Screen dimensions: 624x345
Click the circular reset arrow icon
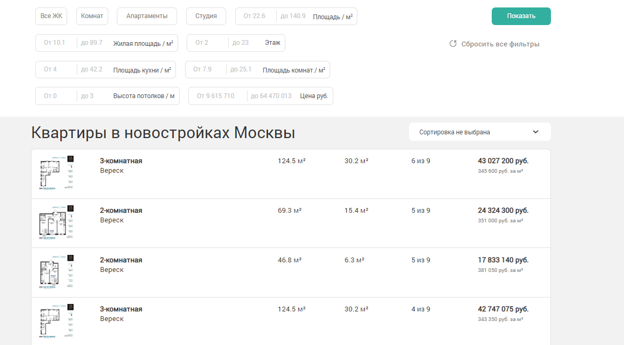[453, 44]
